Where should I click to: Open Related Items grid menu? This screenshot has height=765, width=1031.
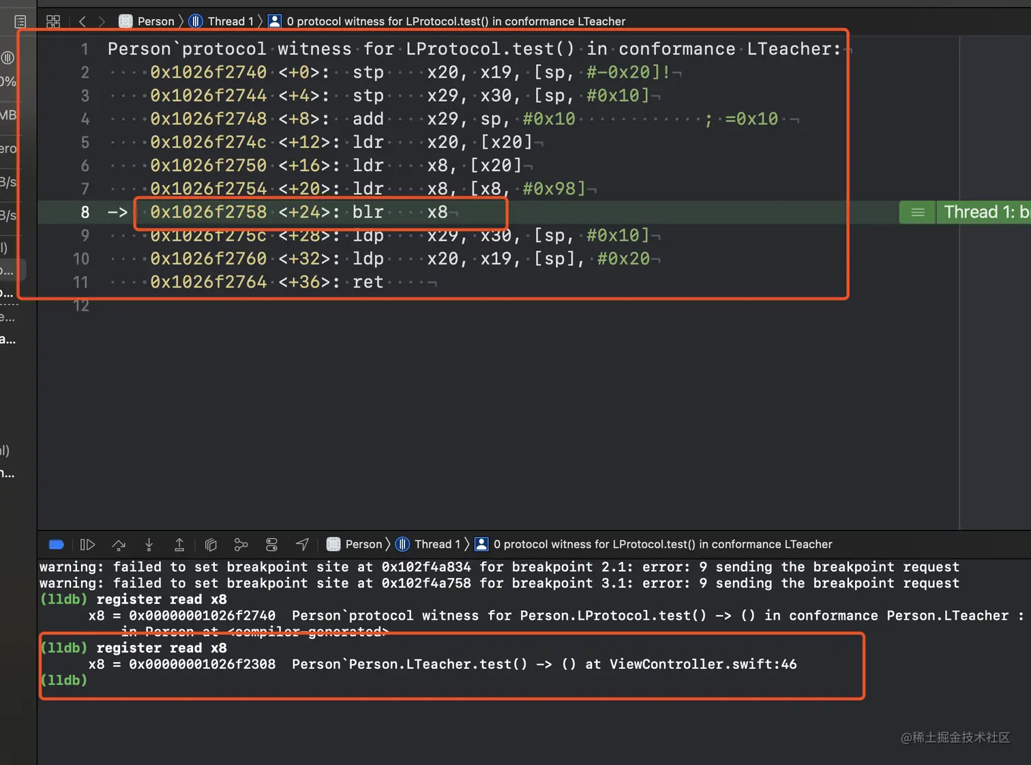53,21
